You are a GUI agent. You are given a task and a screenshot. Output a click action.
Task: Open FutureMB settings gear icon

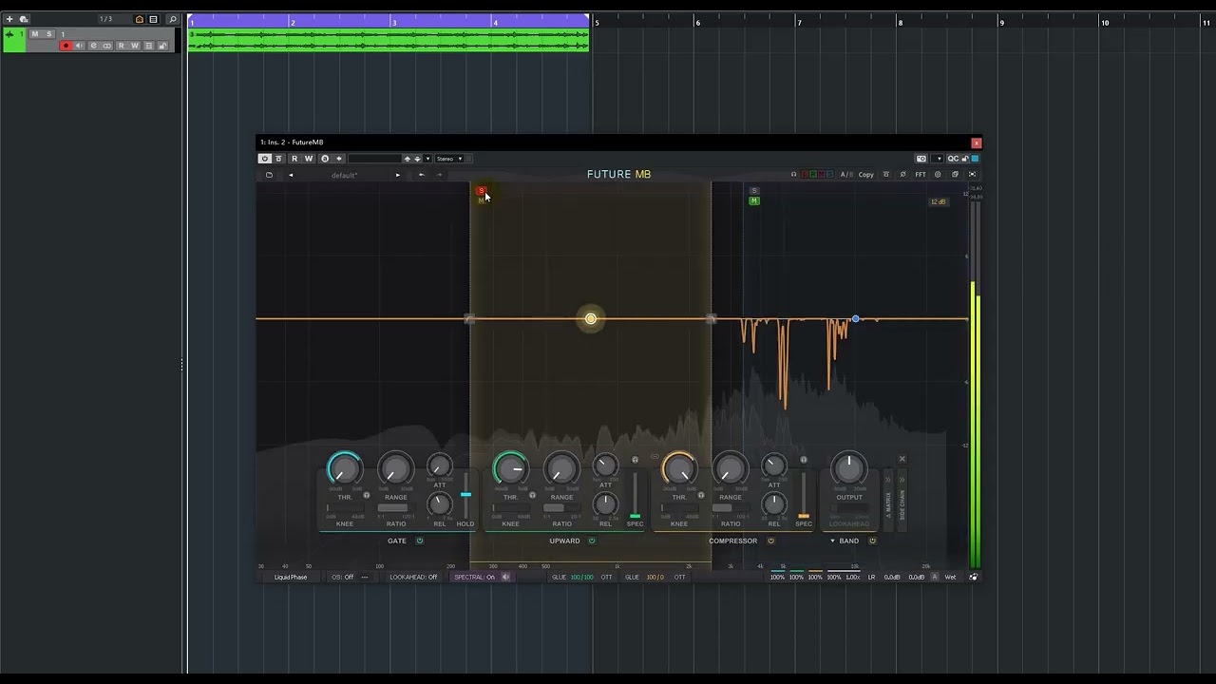[x=938, y=174]
